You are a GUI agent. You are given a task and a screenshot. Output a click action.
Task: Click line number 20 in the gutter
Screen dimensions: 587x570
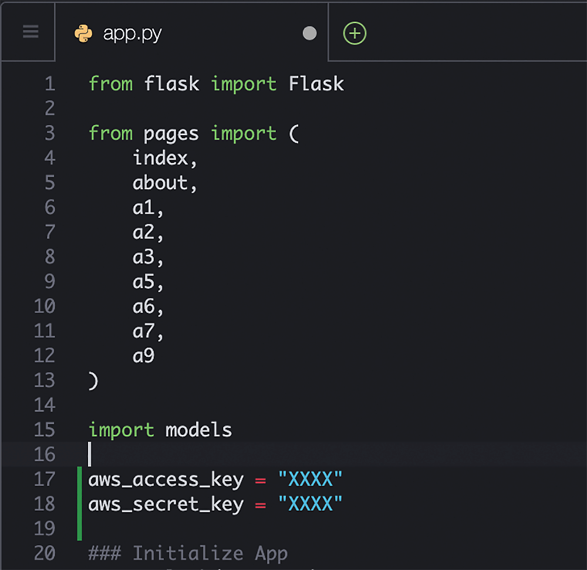click(45, 553)
